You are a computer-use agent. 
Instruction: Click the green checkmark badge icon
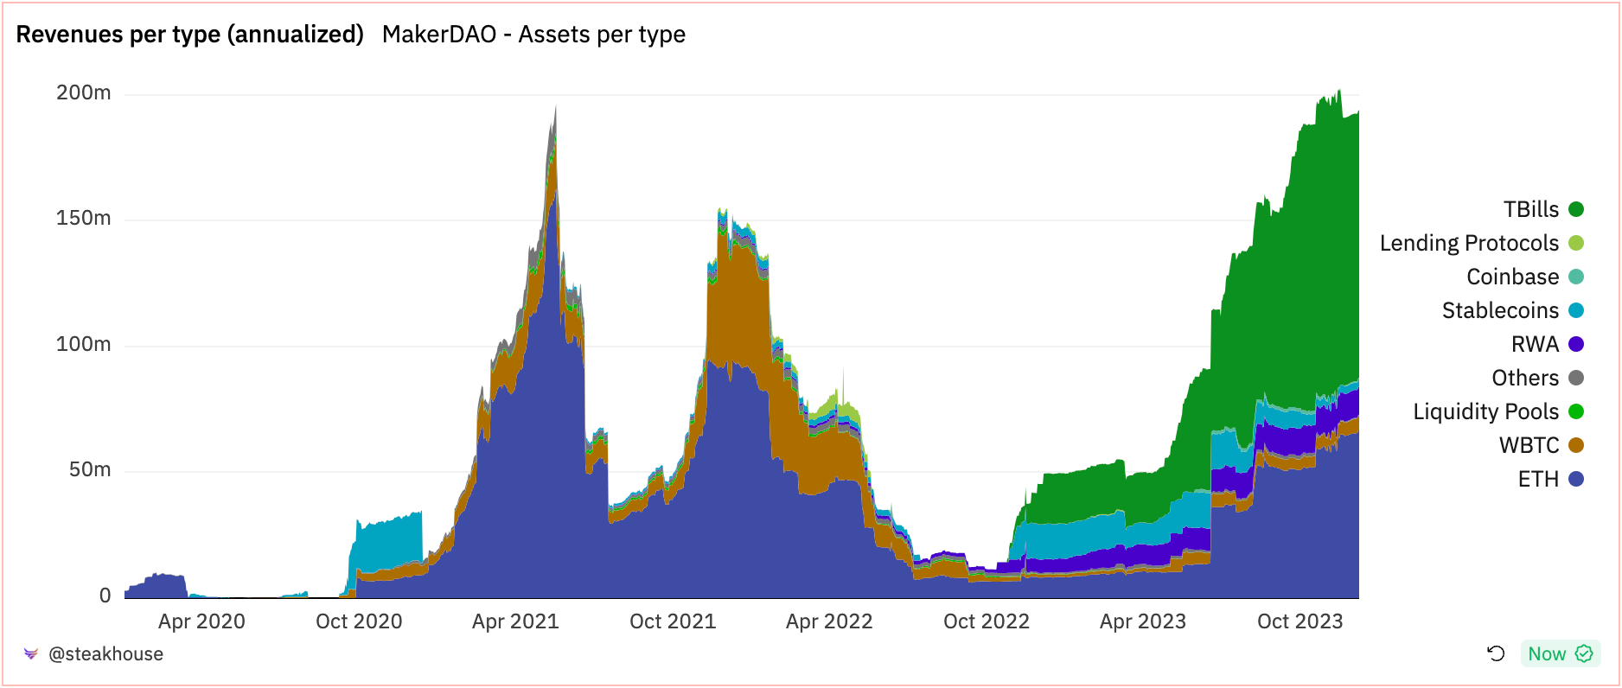pos(1584,653)
